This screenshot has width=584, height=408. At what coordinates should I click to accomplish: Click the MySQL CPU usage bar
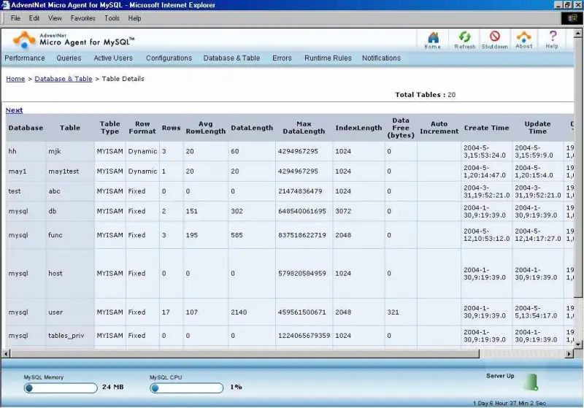pos(187,388)
